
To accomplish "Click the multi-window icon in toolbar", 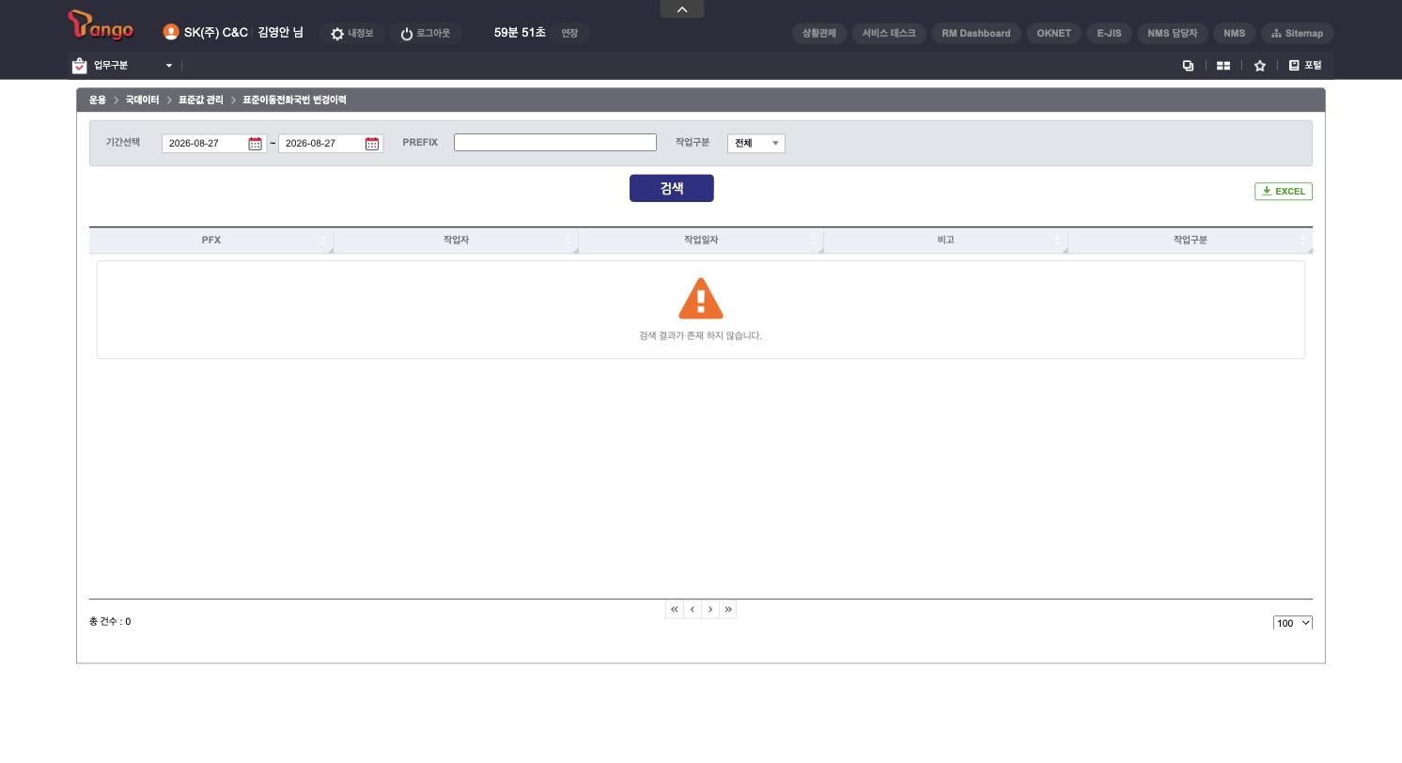I will [1188, 66].
